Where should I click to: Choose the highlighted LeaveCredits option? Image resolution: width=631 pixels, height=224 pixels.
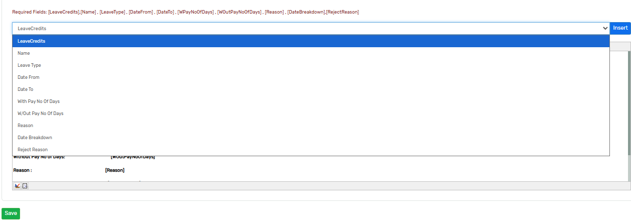click(x=311, y=41)
